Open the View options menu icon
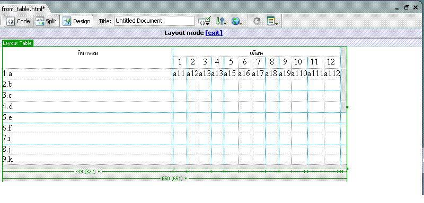424x203 pixels. point(272,21)
